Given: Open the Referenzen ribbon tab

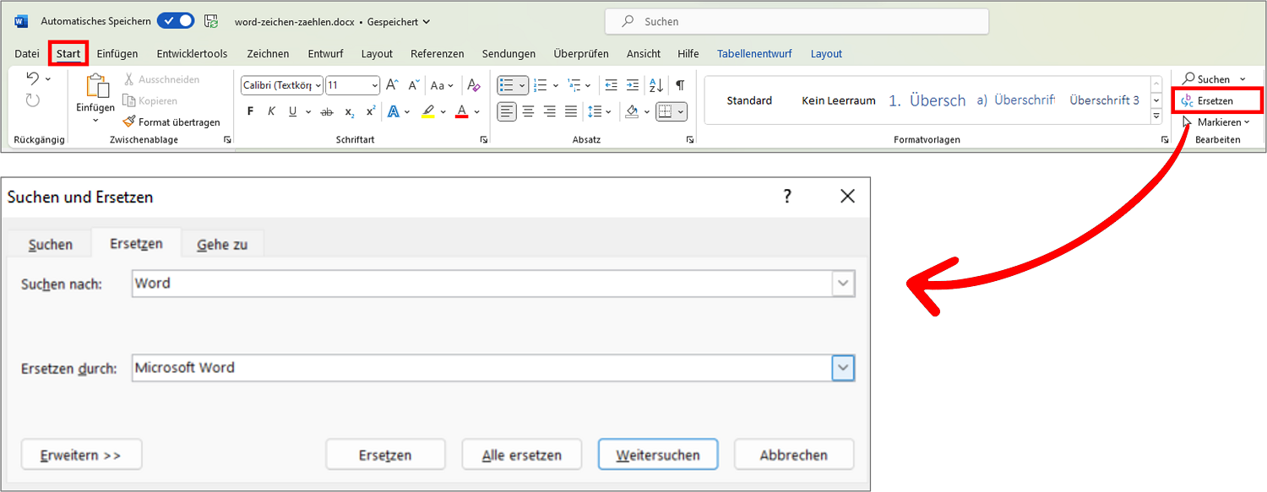Looking at the screenshot, I should click(438, 53).
